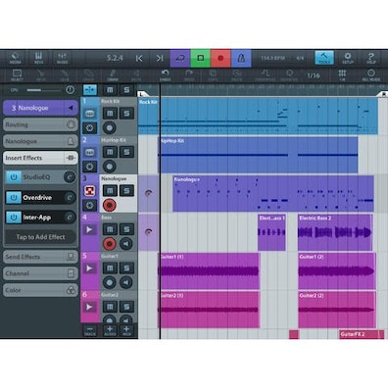Click the Undo arrow icon

(166, 75)
